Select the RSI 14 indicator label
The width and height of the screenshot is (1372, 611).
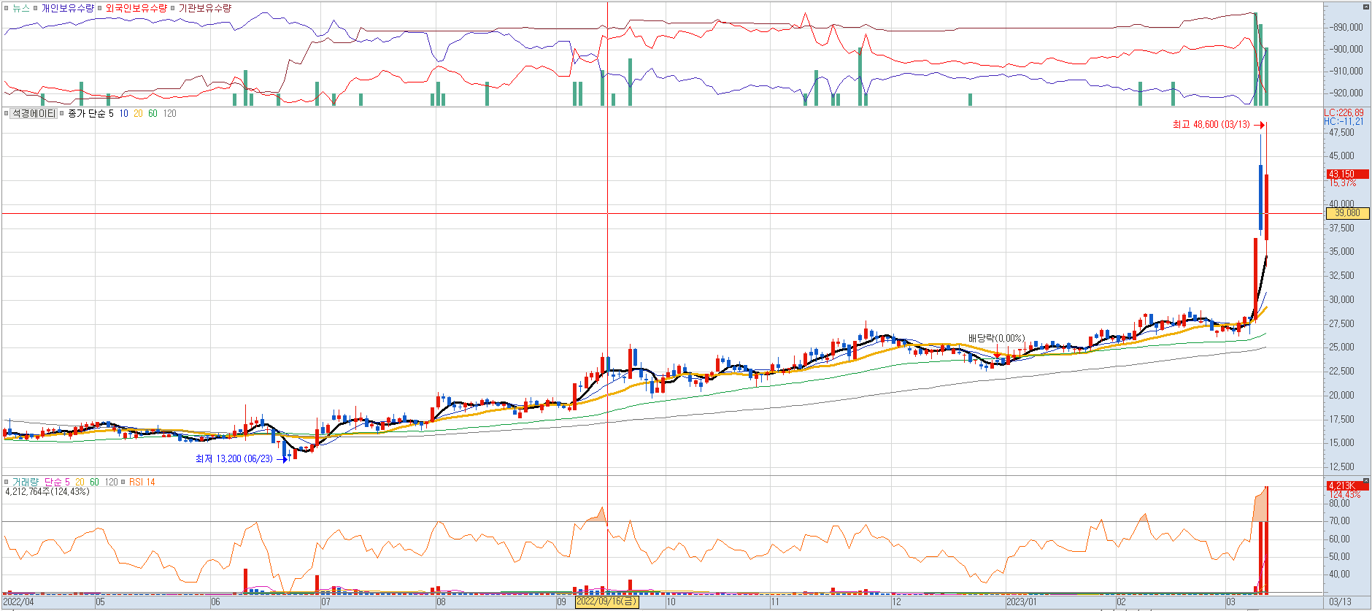[x=142, y=483]
